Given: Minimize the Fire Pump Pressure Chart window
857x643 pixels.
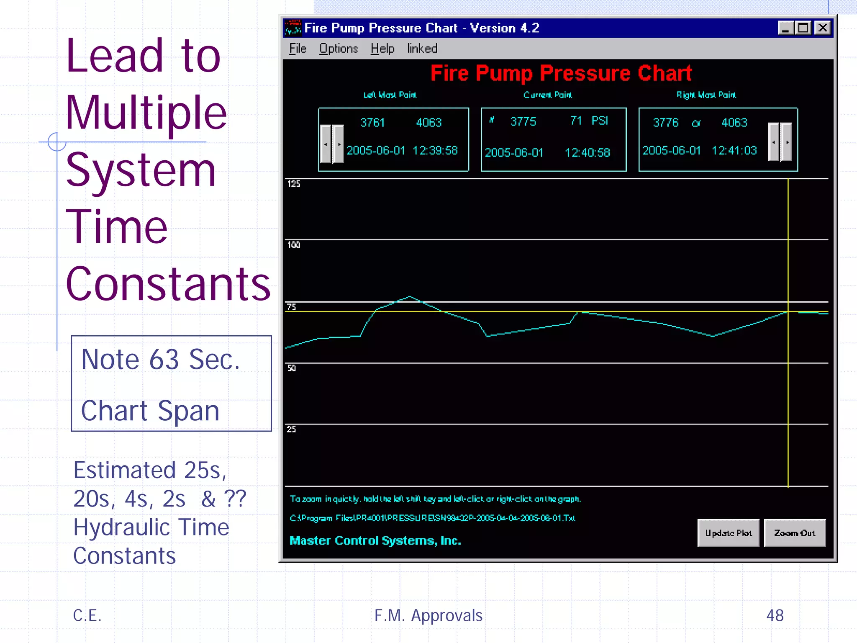Looking at the screenshot, I should coord(785,28).
